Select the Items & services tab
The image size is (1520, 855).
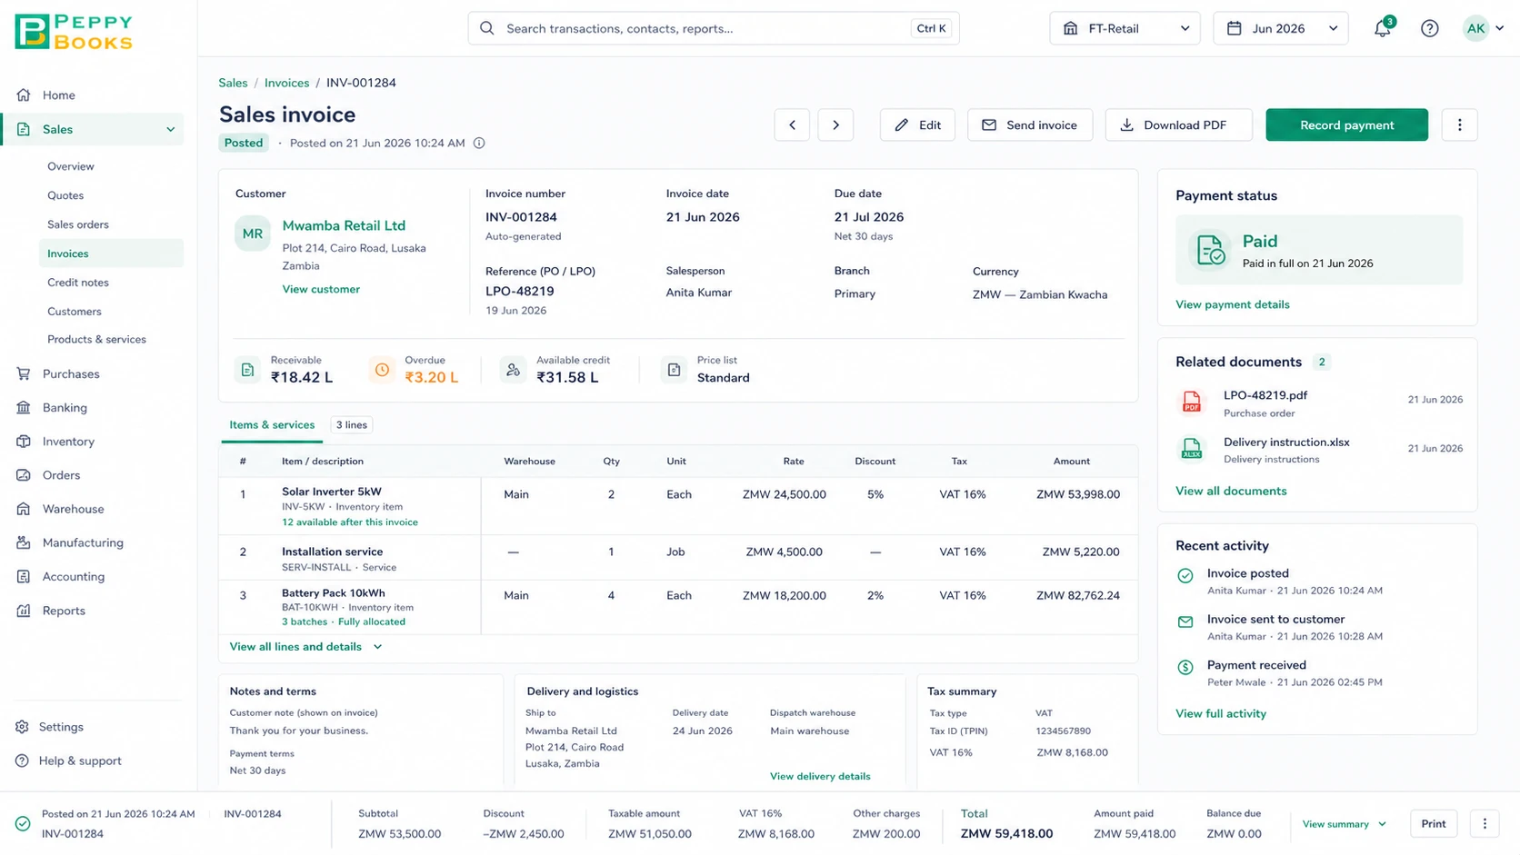[272, 425]
